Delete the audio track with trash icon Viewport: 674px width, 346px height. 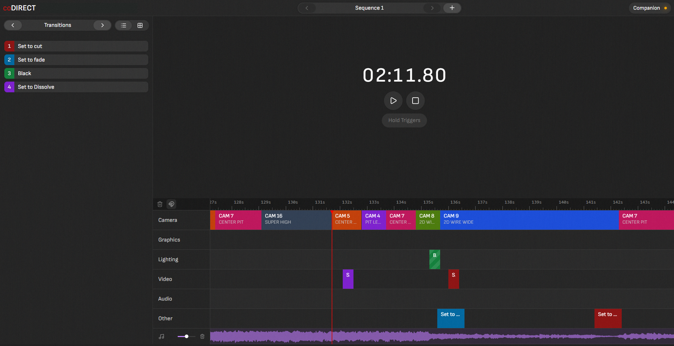pos(202,336)
